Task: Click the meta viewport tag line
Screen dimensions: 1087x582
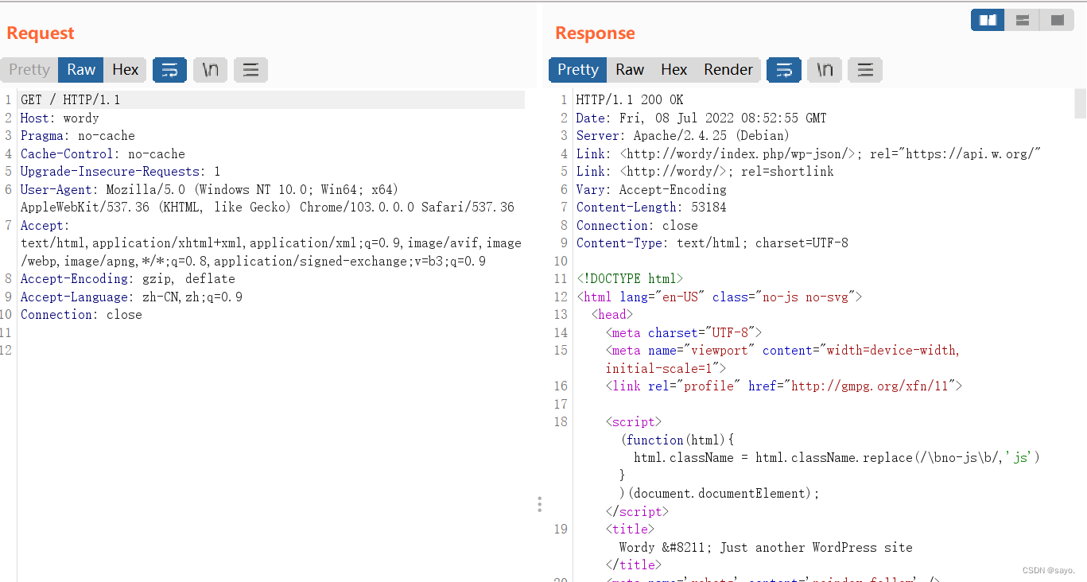Action: [x=783, y=359]
